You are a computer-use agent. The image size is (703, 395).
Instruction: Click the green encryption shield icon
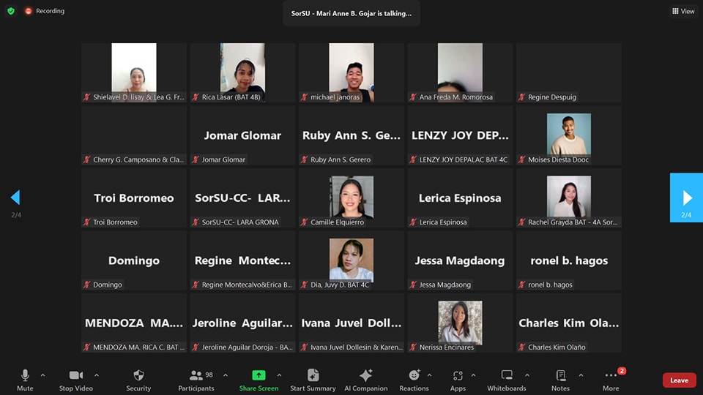point(11,11)
